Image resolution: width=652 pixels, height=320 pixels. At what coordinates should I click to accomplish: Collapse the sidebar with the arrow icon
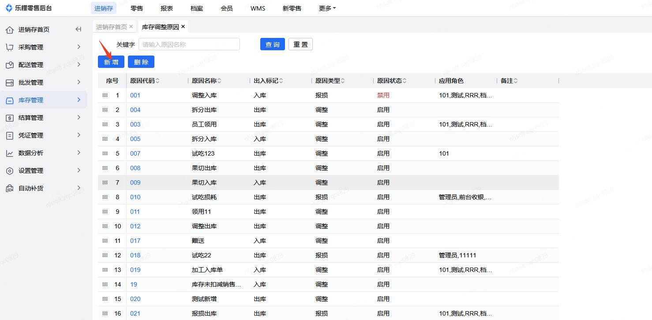click(79, 30)
